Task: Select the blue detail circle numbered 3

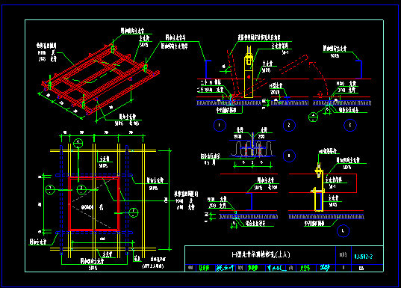Action: tap(350, 125)
